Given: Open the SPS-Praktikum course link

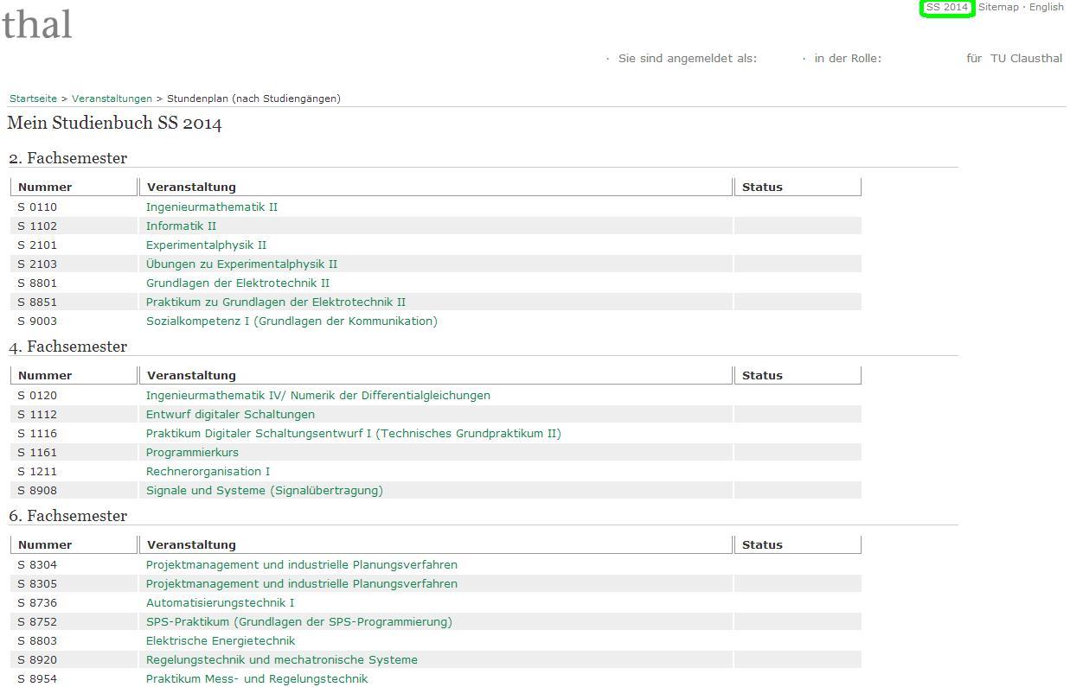Looking at the screenshot, I should pyautogui.click(x=298, y=622).
